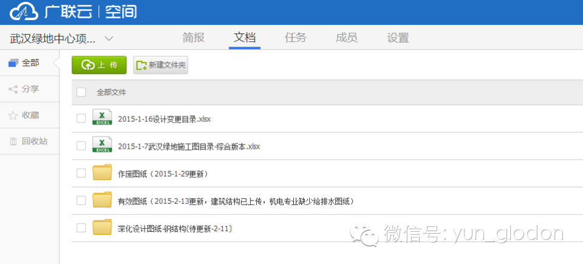Open the 成员 tab

coord(346,38)
